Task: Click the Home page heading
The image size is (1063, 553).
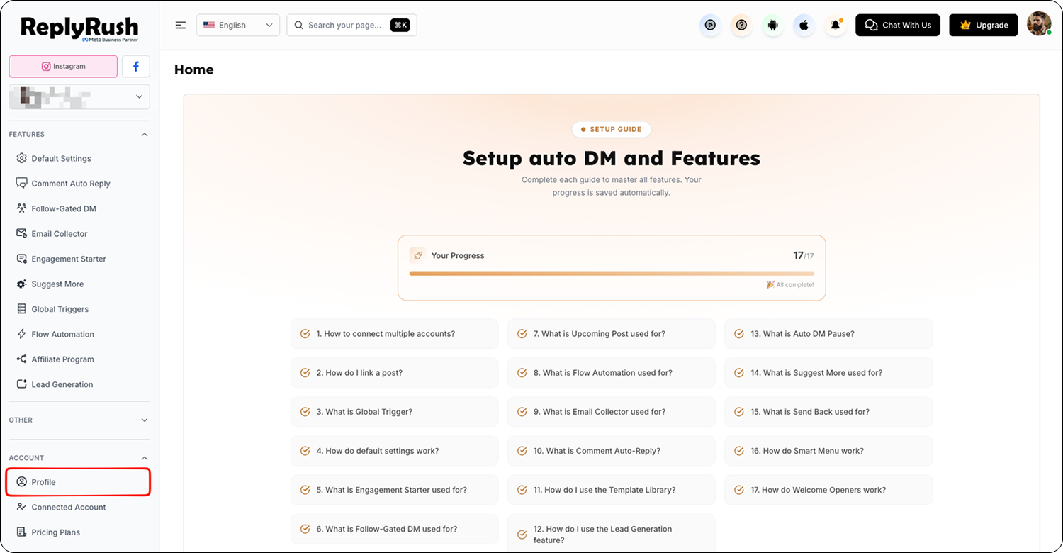Action: (193, 69)
